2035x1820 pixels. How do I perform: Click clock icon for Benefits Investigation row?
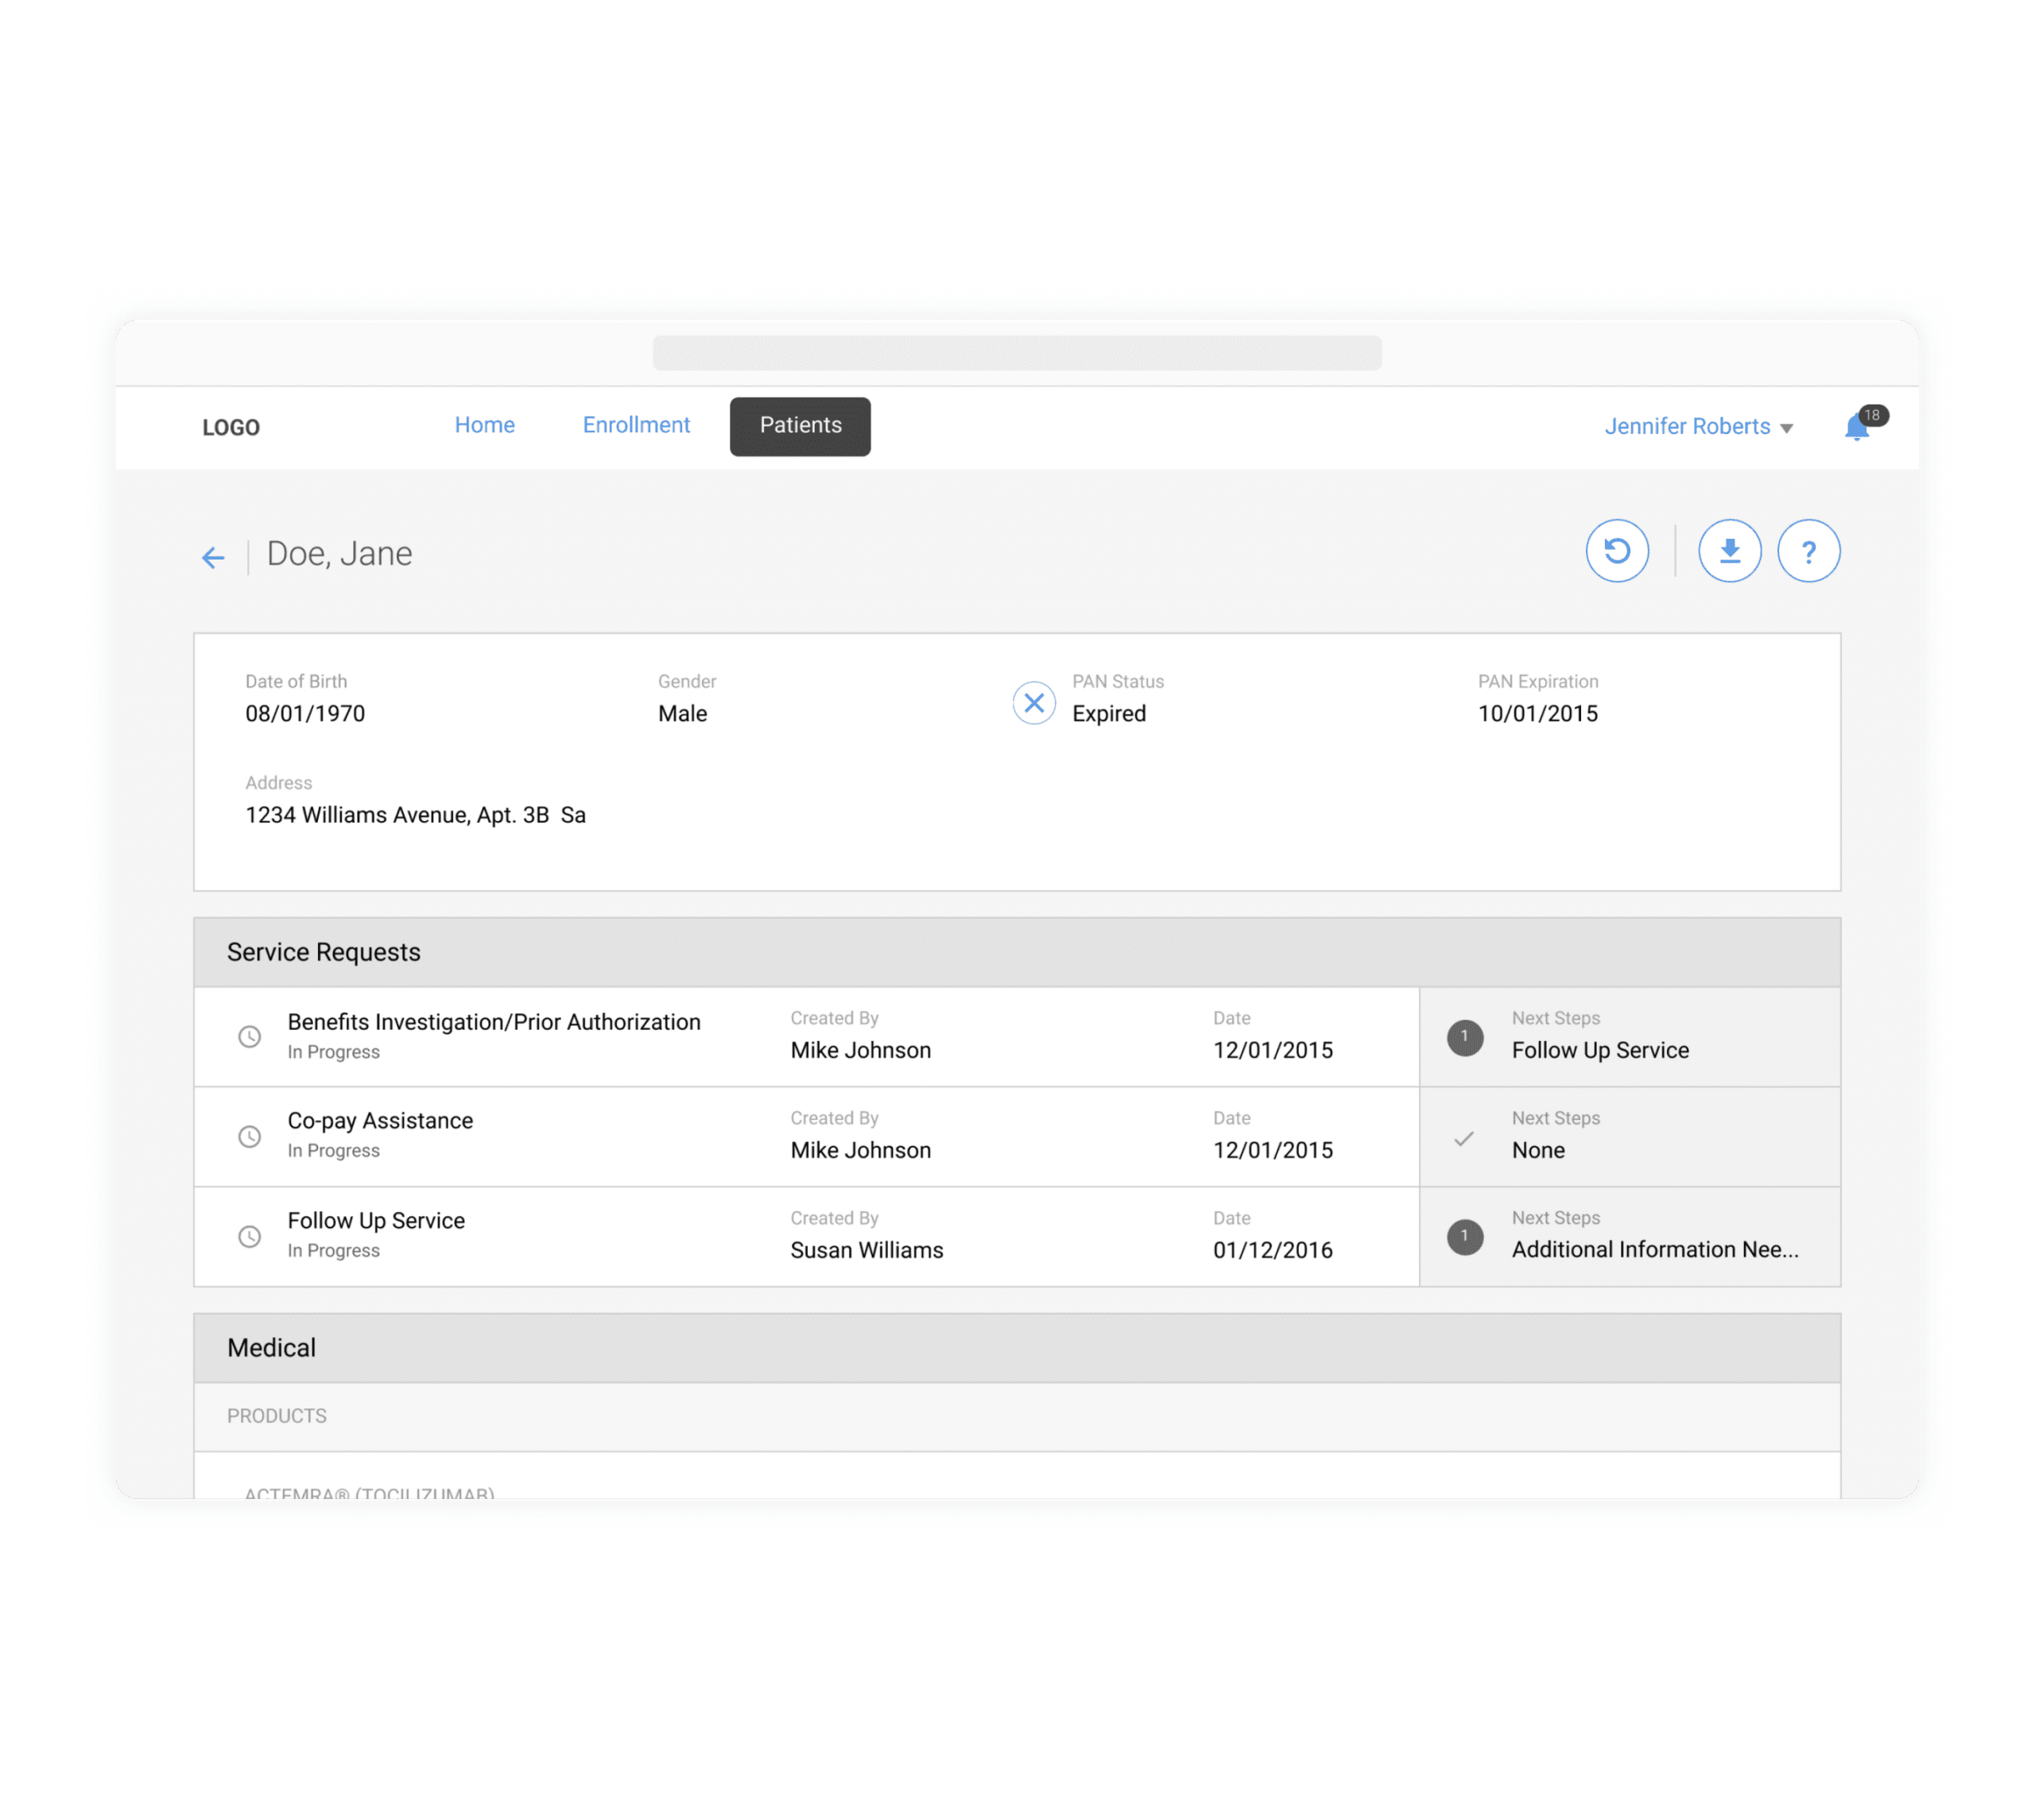click(x=250, y=1037)
